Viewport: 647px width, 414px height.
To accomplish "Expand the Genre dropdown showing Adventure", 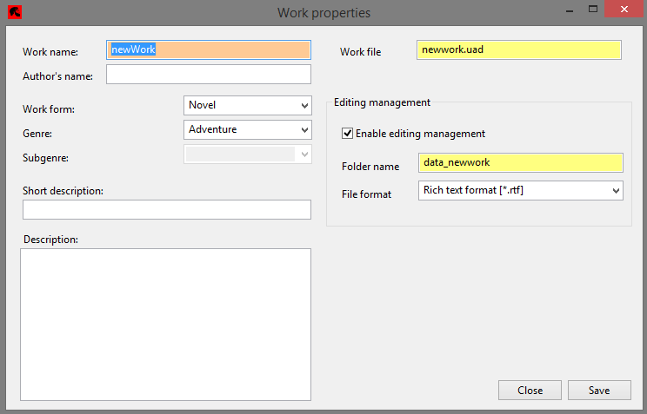I will pos(248,130).
